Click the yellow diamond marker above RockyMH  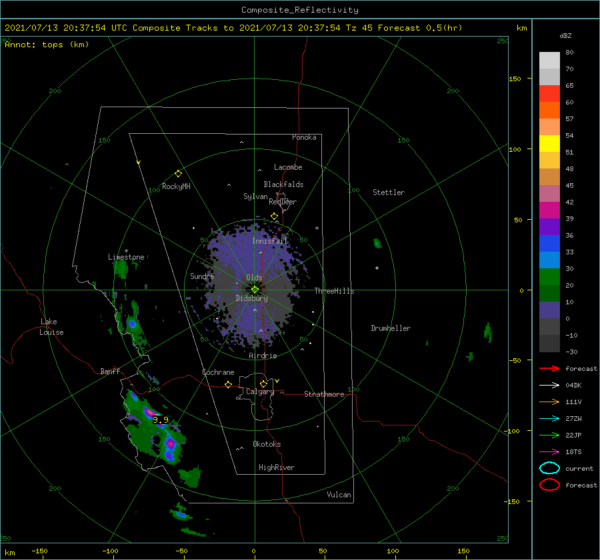pos(178,174)
